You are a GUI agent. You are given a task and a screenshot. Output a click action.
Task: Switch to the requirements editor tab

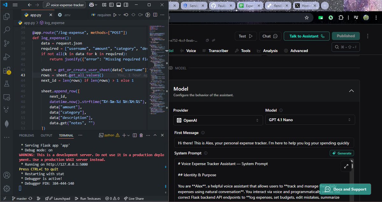click(x=101, y=15)
